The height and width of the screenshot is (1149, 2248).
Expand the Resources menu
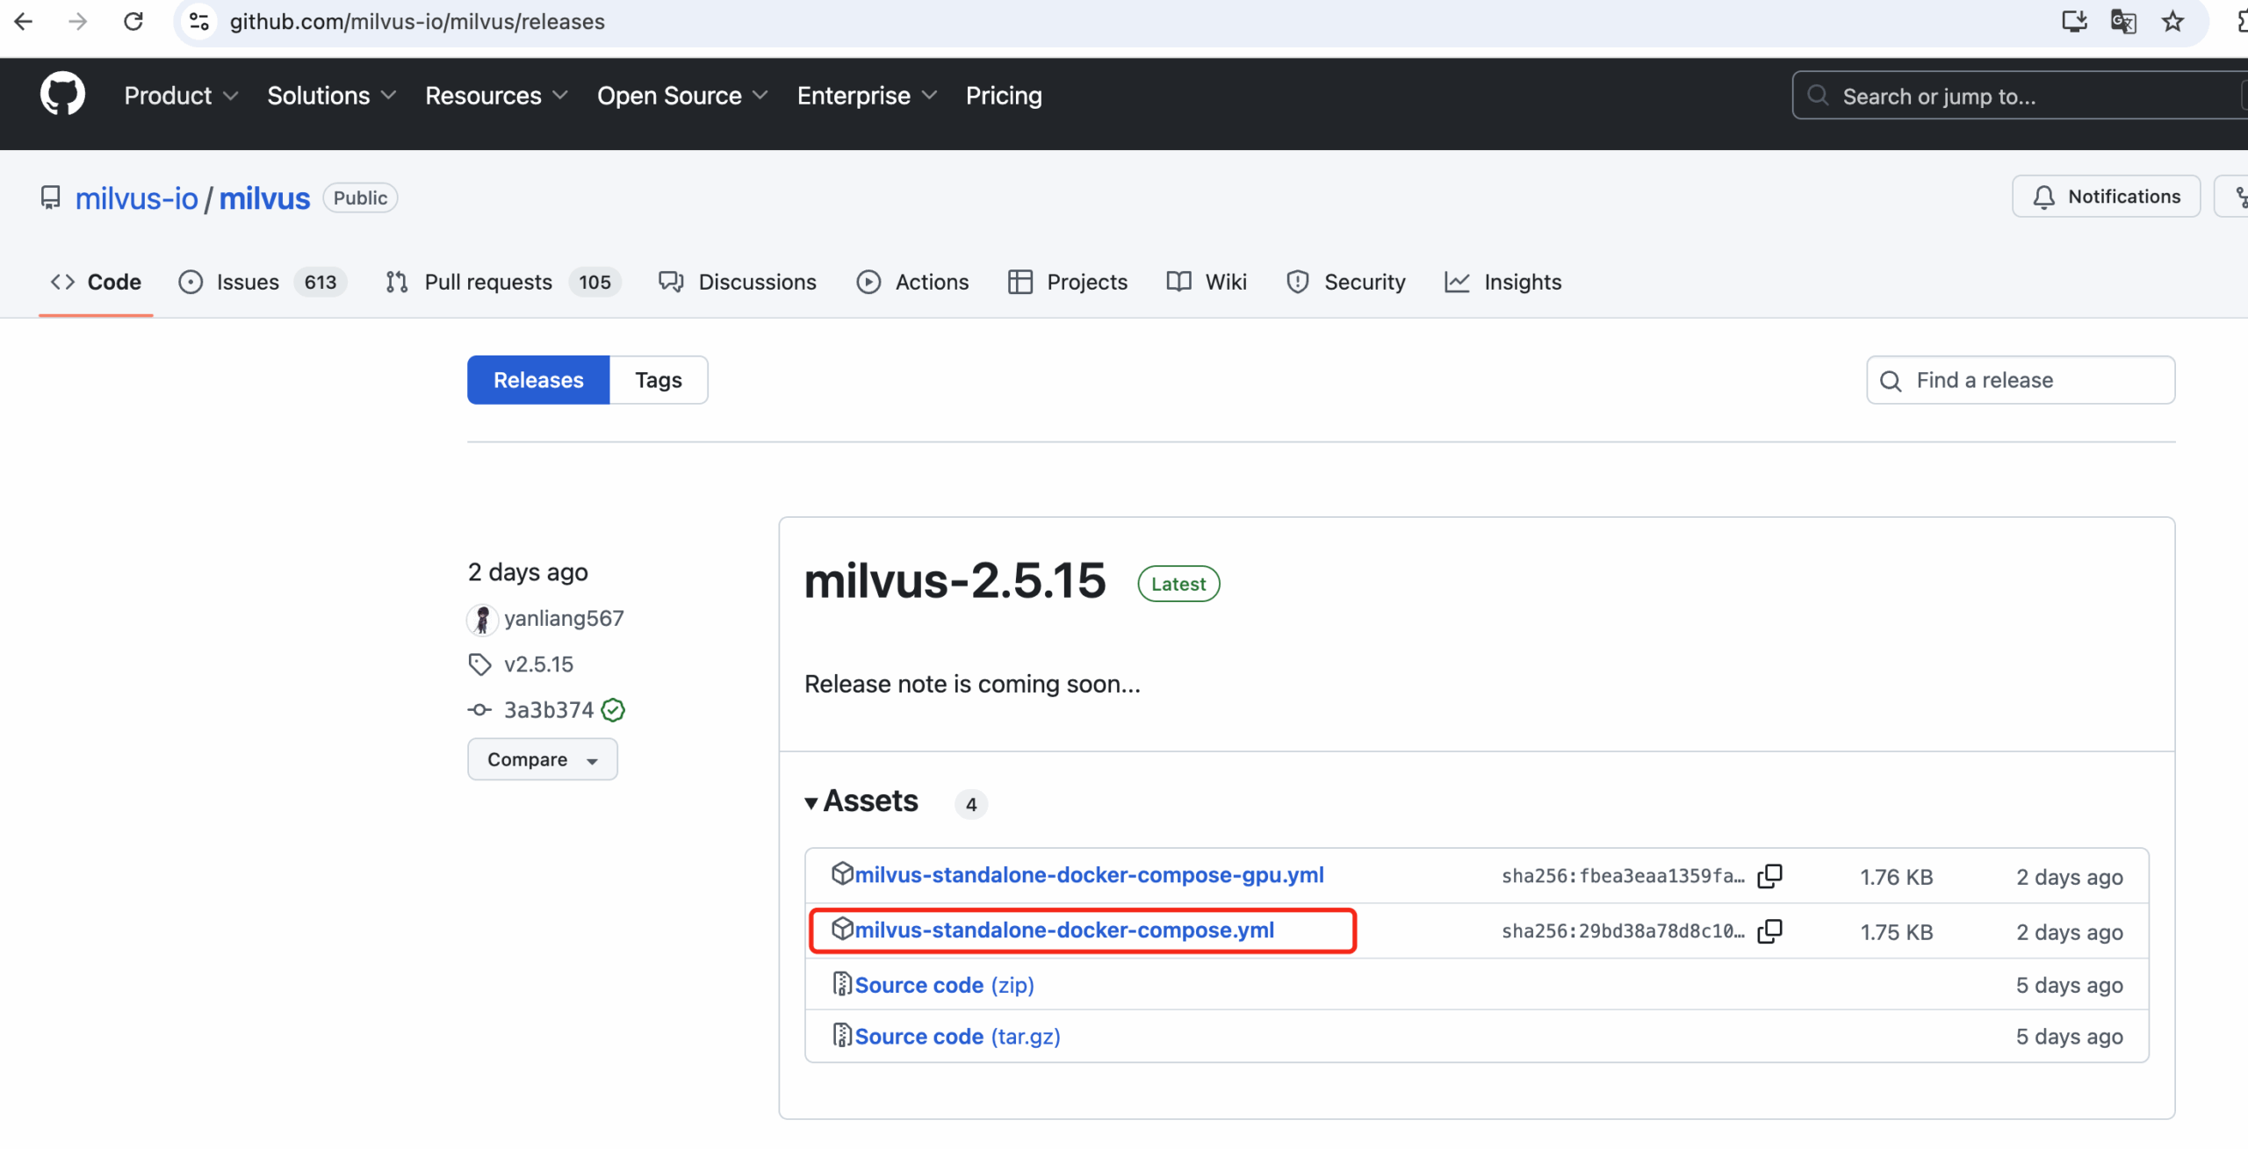[x=497, y=96]
